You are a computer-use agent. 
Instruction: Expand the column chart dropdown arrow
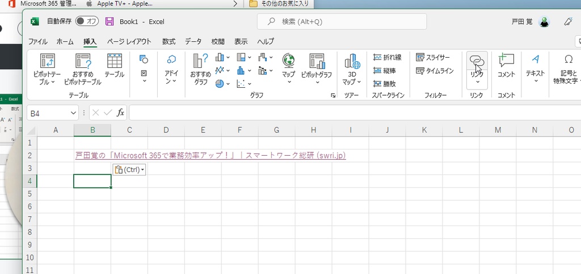coord(228,58)
